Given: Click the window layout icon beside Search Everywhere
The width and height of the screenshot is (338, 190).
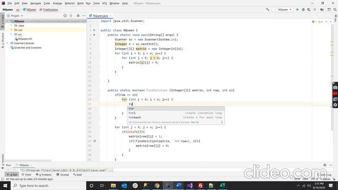Looking at the screenshot, I should pos(329,9).
